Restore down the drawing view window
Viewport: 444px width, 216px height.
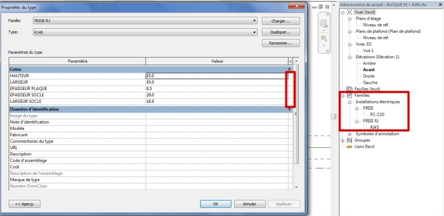pyautogui.click(x=320, y=6)
